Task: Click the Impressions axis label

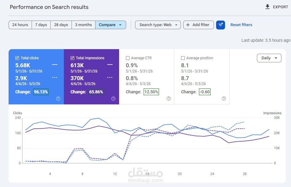Action: point(272,113)
